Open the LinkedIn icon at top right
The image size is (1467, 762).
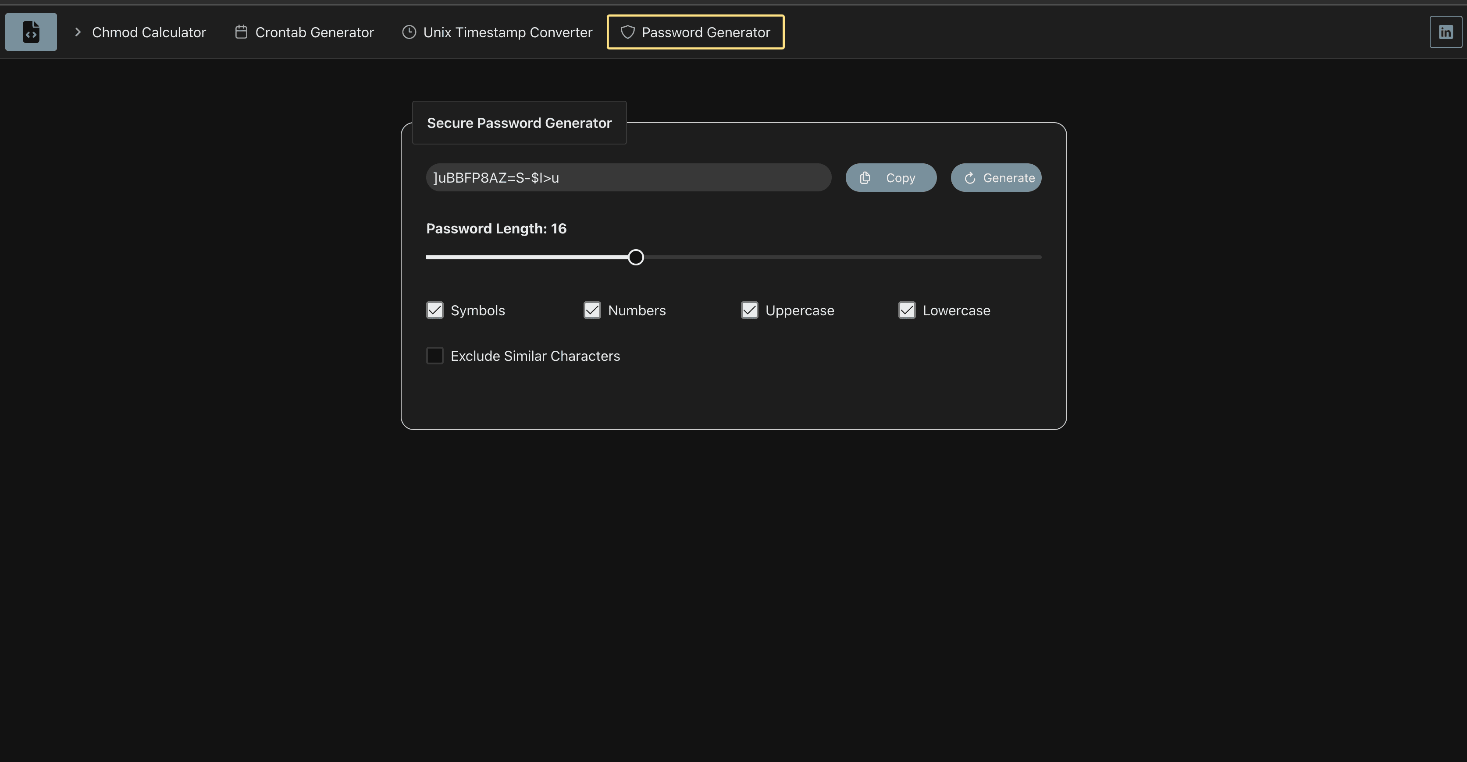[x=1446, y=32]
